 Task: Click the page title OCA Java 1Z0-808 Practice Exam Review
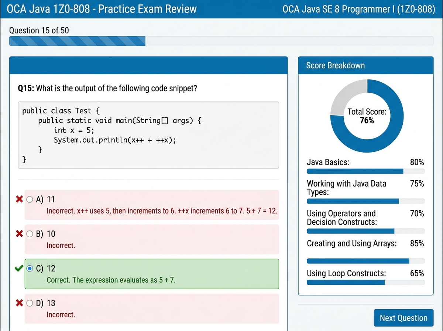[102, 9]
